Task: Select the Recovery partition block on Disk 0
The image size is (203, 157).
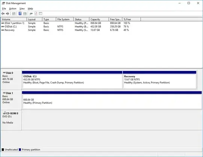Action: point(160,80)
